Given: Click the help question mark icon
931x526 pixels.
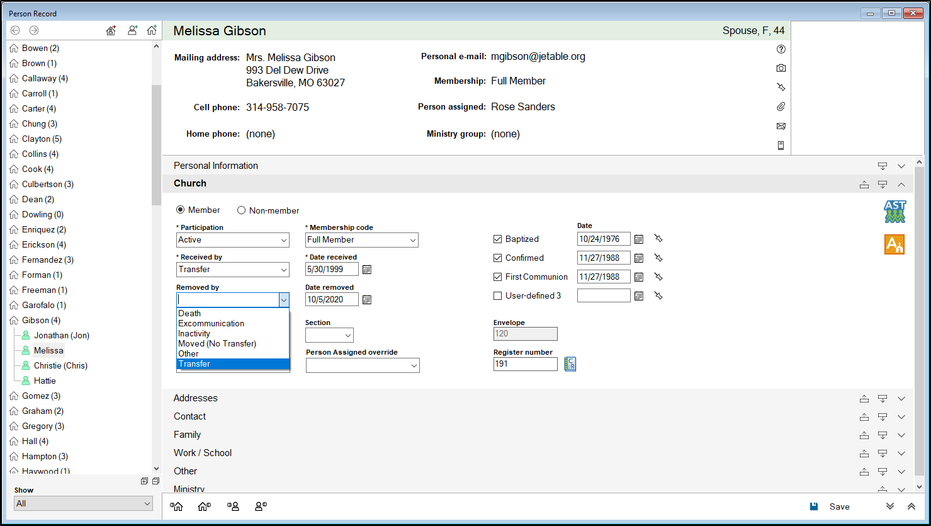Looking at the screenshot, I should [x=781, y=49].
